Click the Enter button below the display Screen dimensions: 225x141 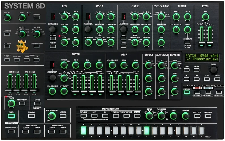tap(217, 79)
